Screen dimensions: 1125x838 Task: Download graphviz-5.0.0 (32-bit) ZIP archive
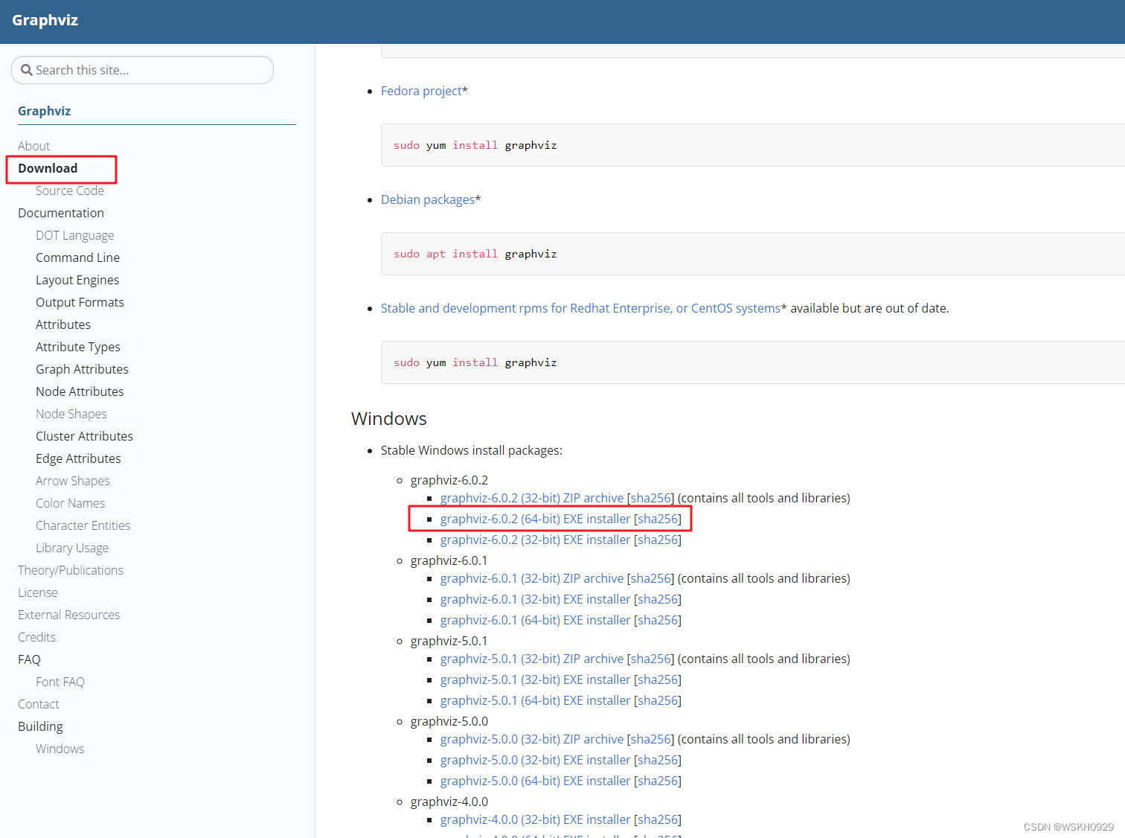(x=532, y=739)
